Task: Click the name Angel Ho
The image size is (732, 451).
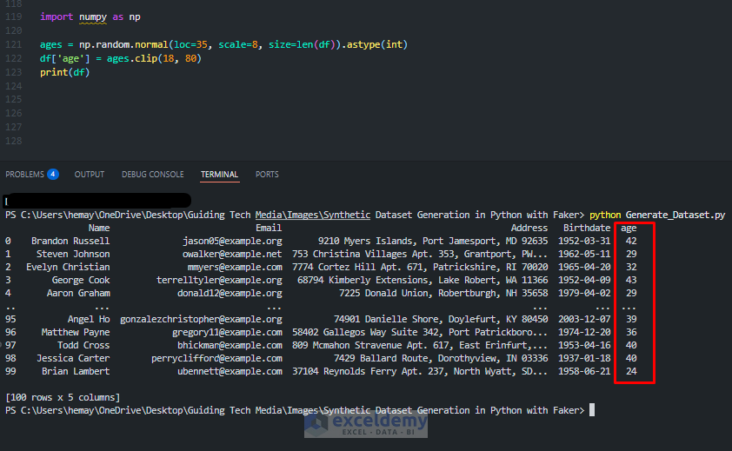Action: tap(89, 319)
